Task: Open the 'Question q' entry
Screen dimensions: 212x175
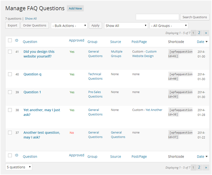Action: pos(32,74)
